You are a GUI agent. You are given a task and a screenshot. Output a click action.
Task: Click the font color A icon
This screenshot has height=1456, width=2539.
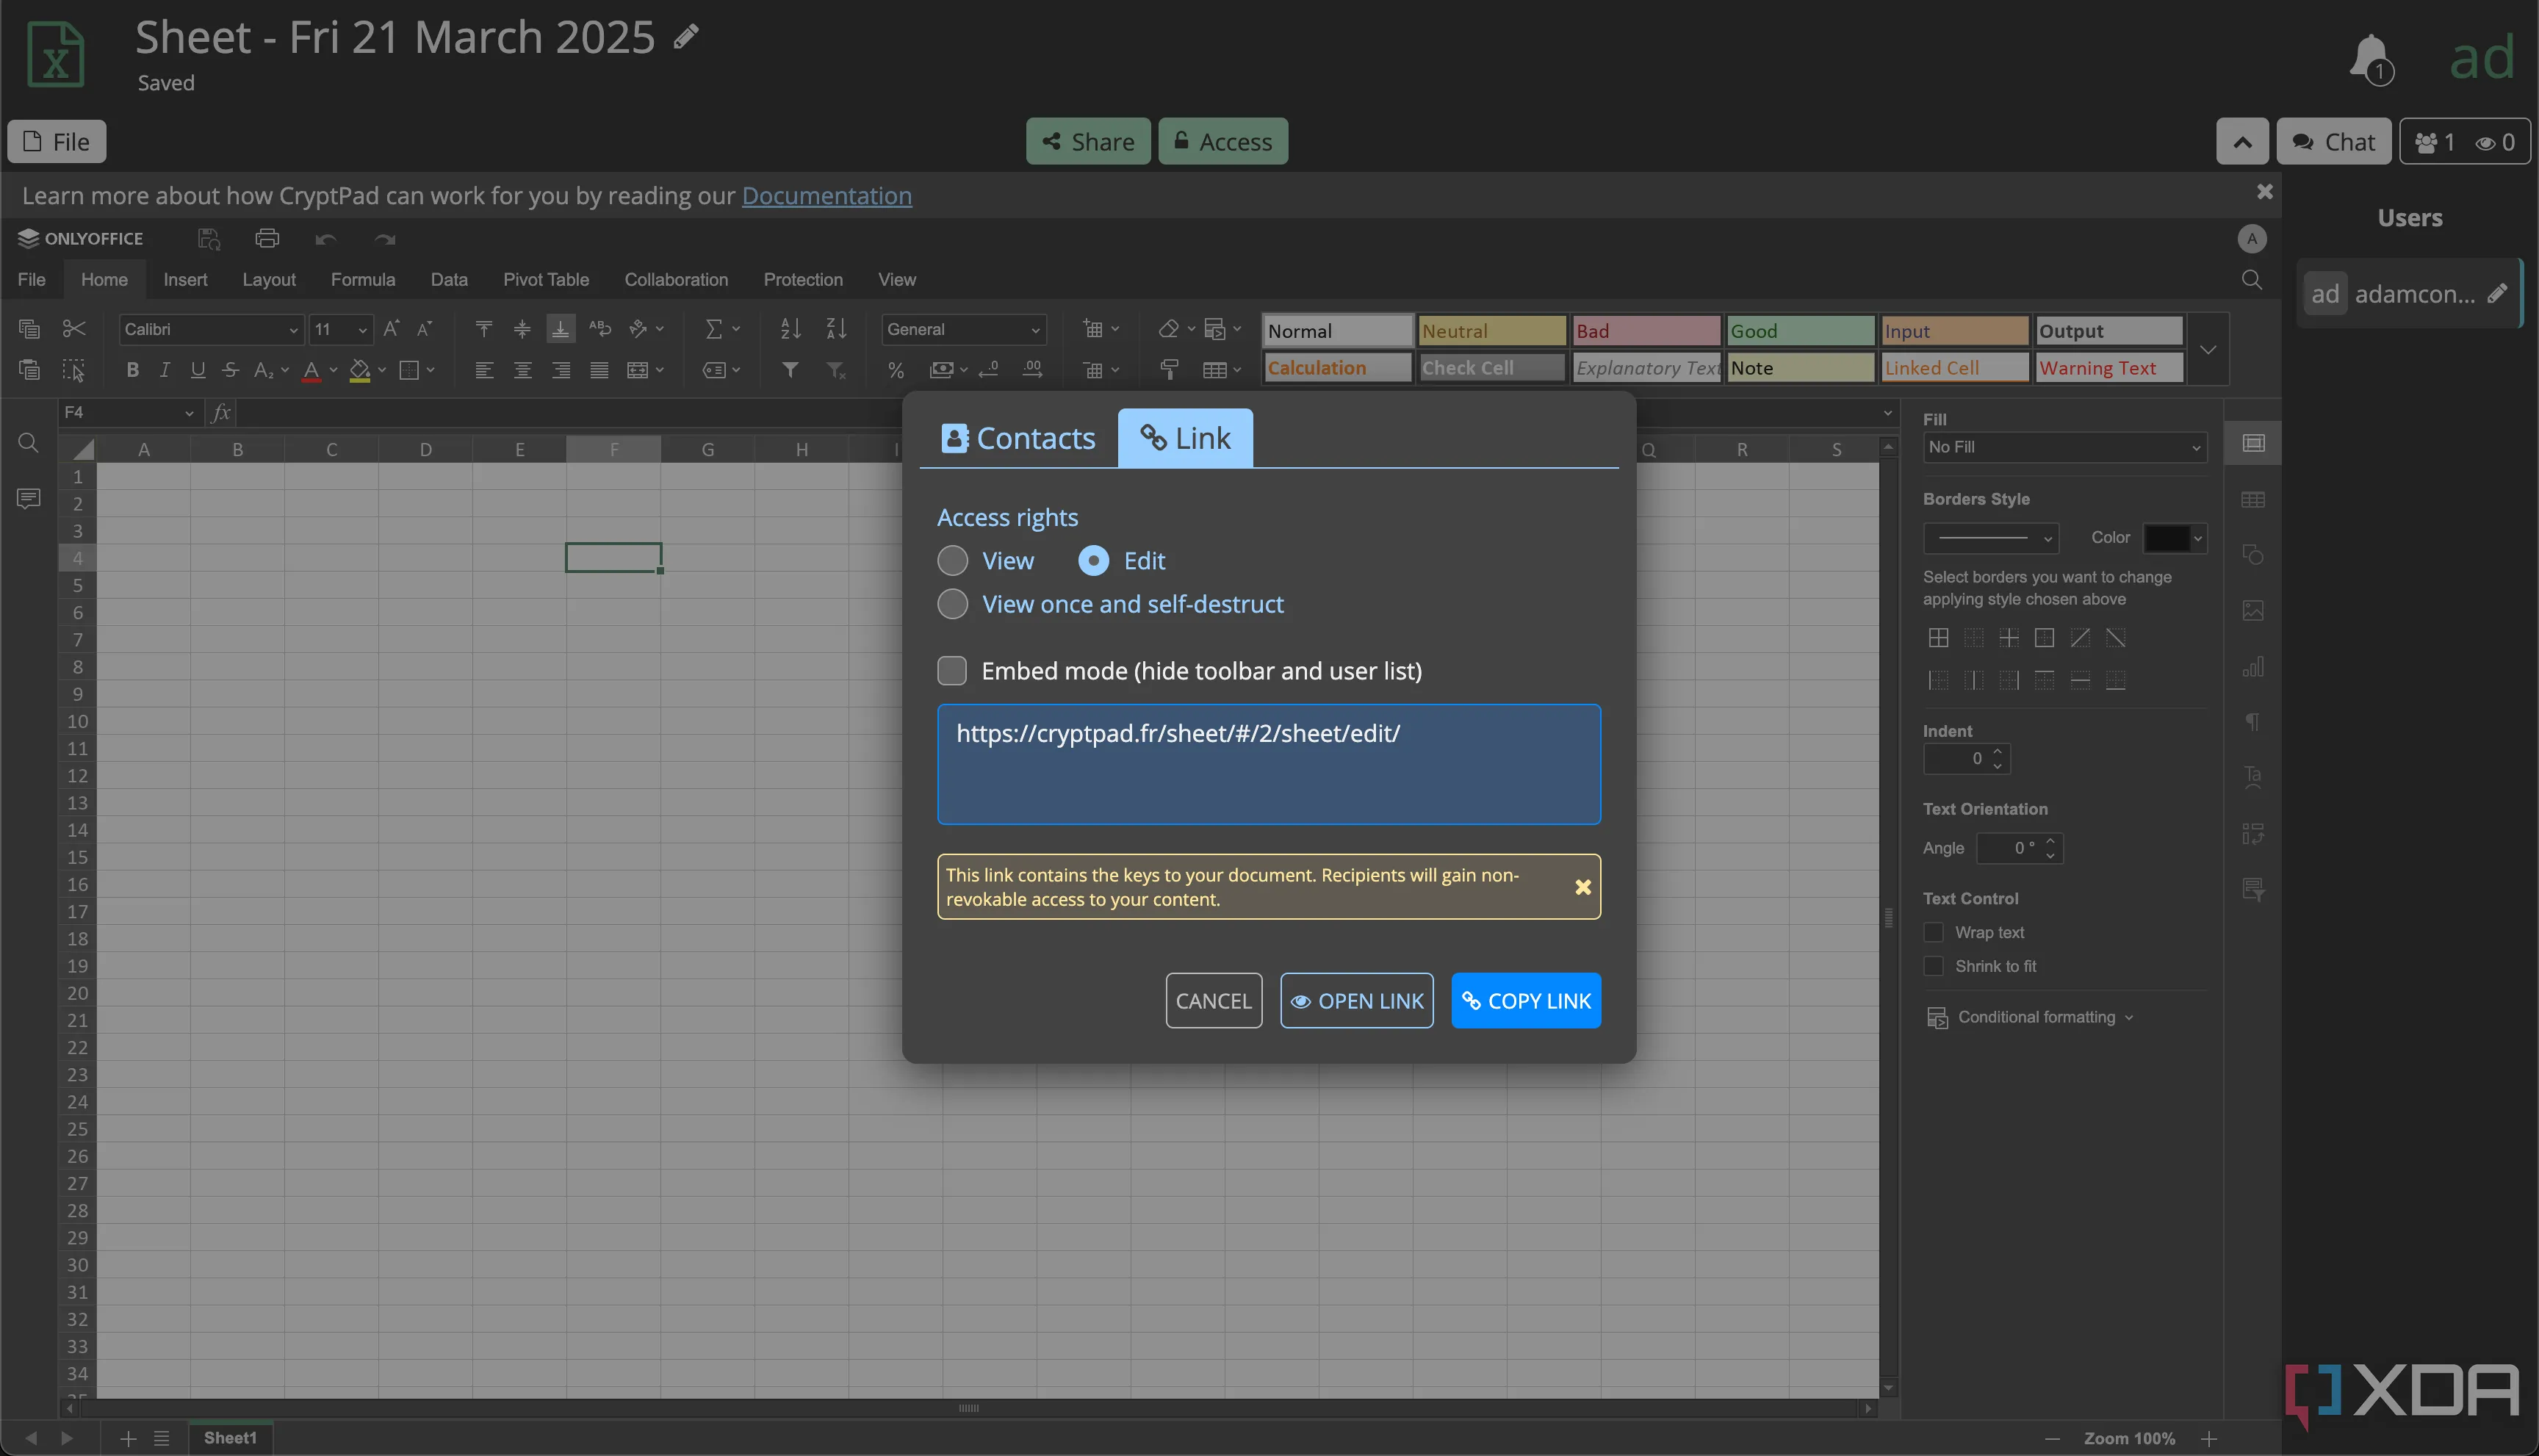click(311, 370)
